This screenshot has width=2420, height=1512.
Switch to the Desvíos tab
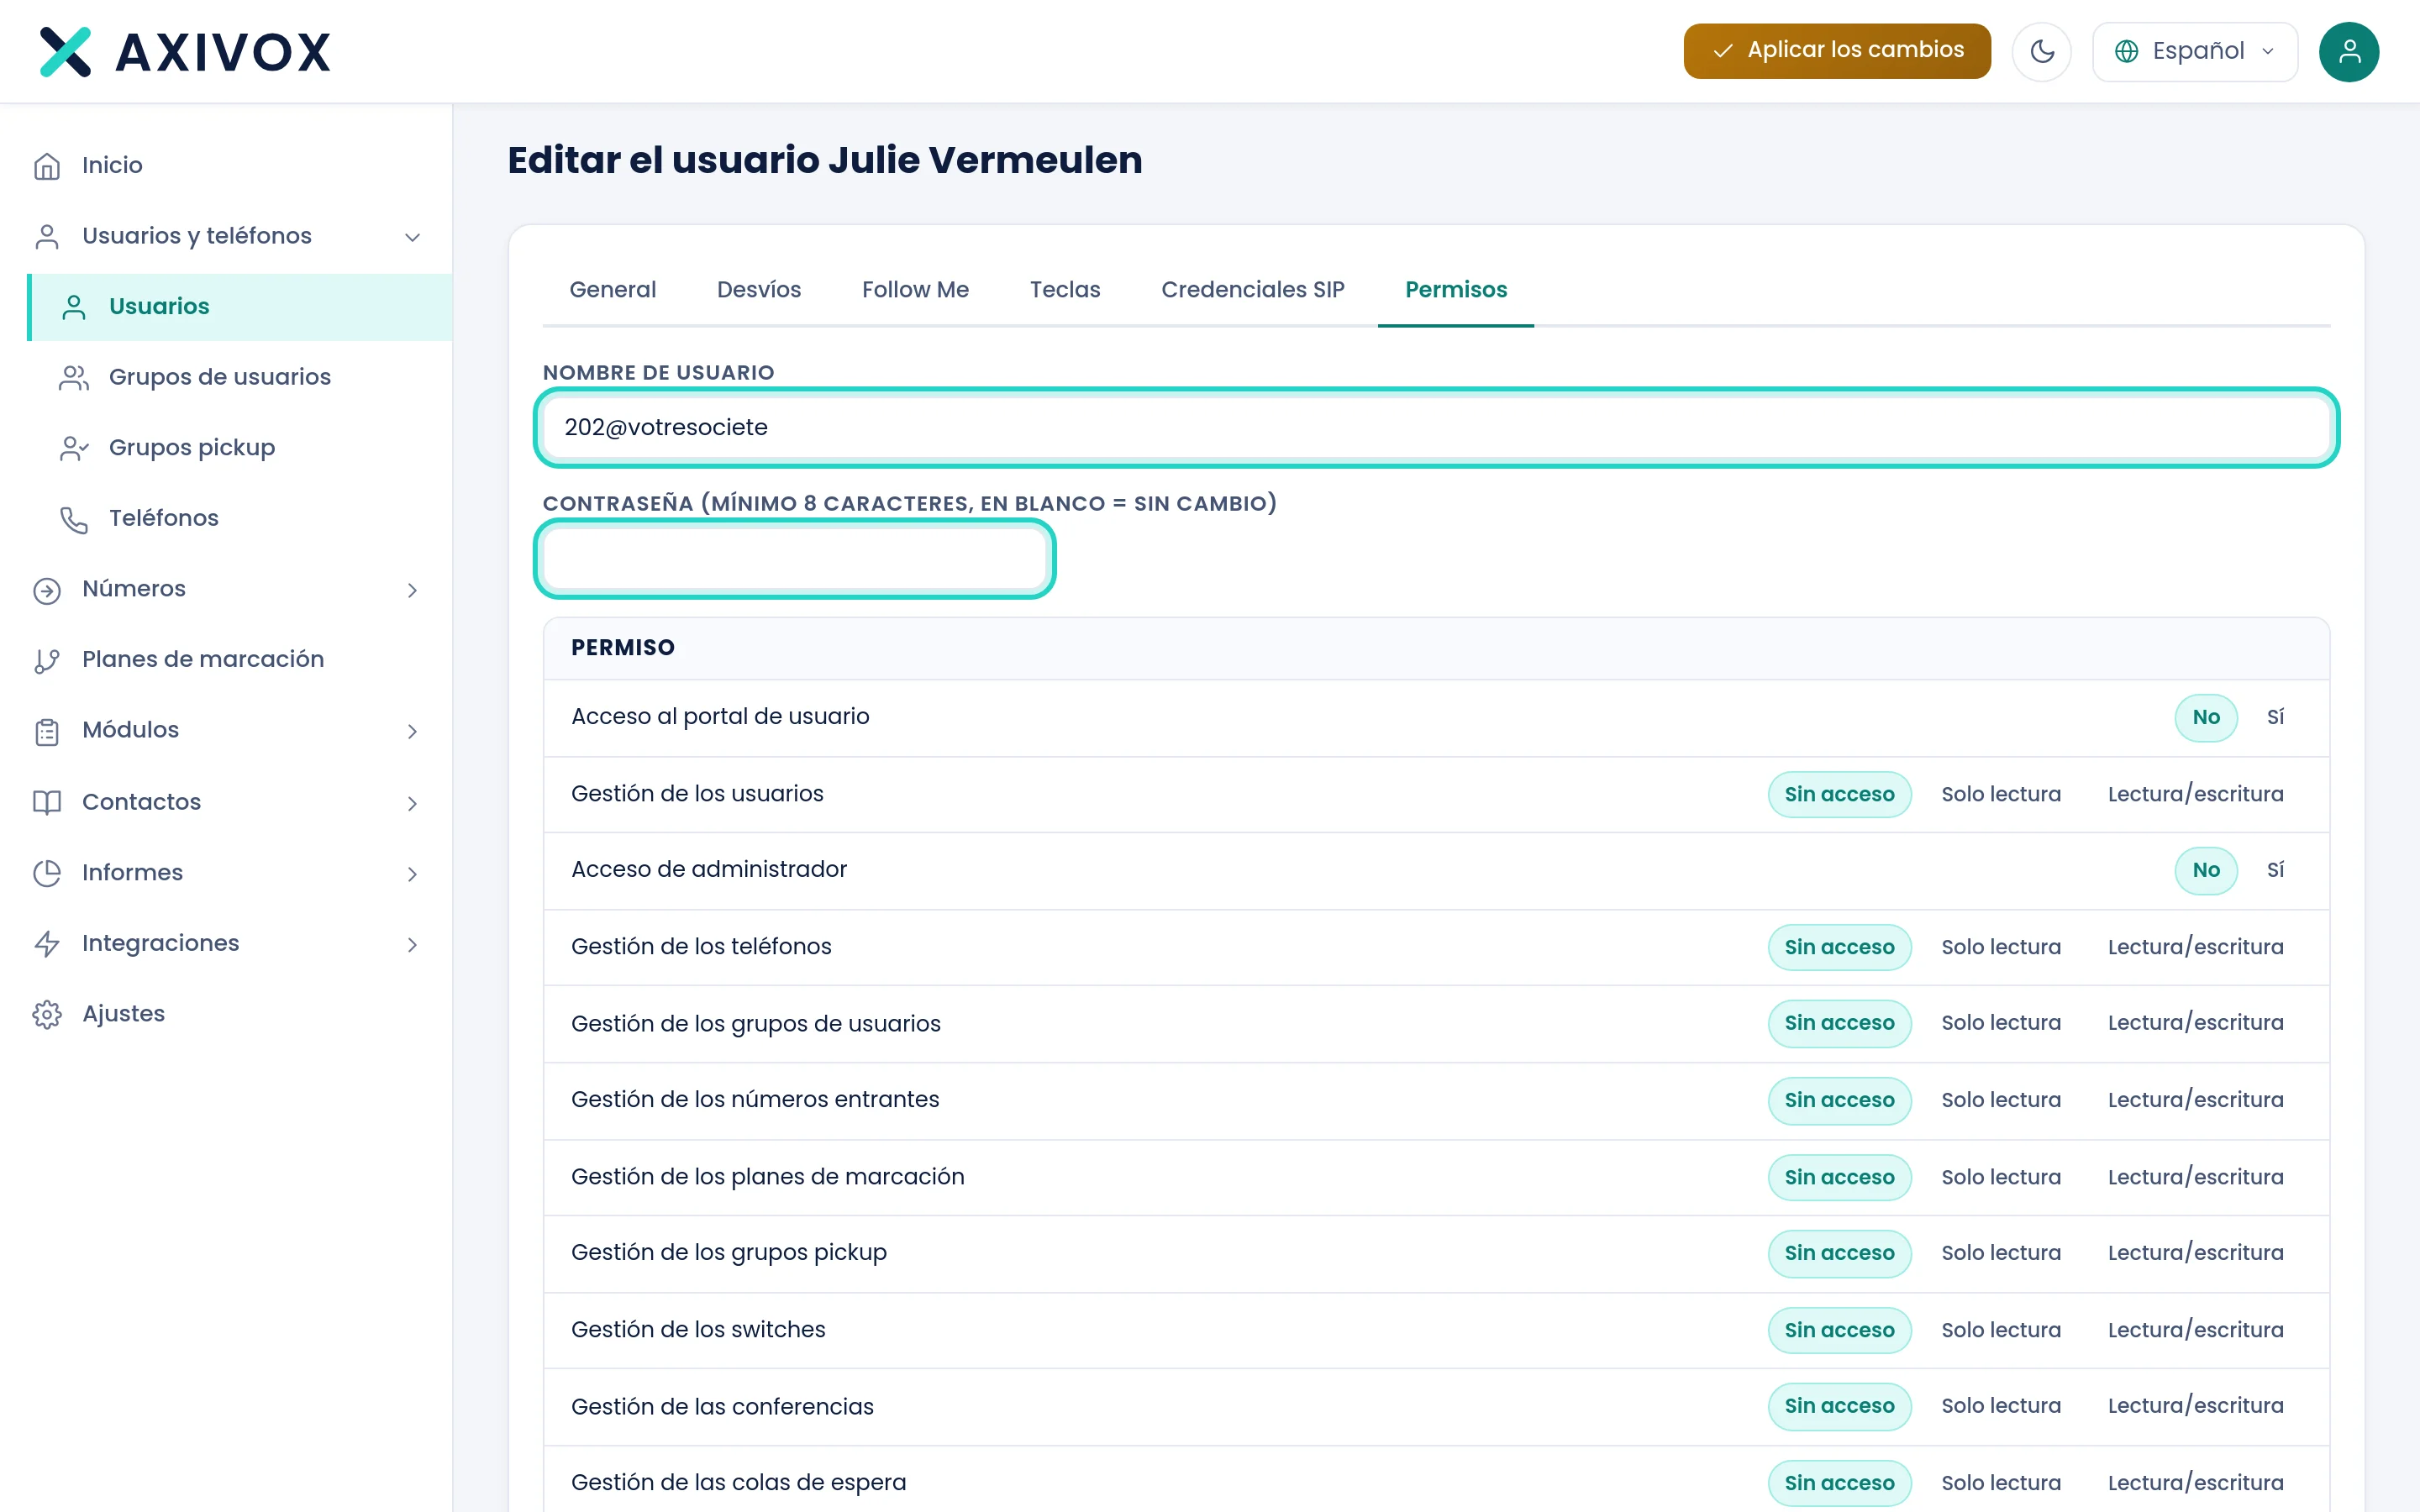(x=759, y=290)
